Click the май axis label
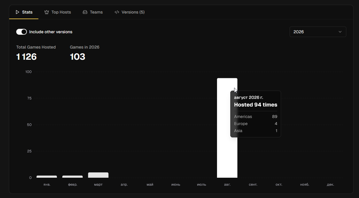 pos(150,184)
